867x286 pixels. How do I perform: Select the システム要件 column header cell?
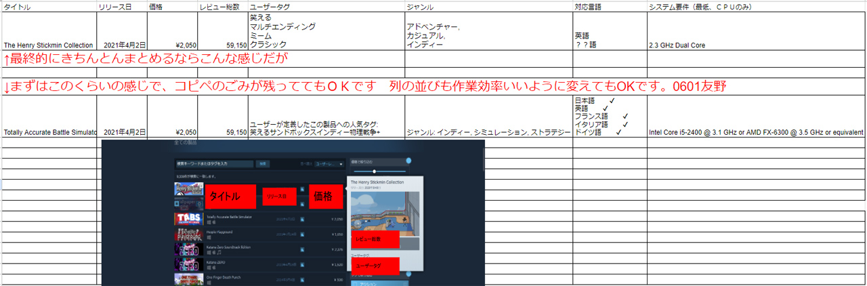pos(756,6)
